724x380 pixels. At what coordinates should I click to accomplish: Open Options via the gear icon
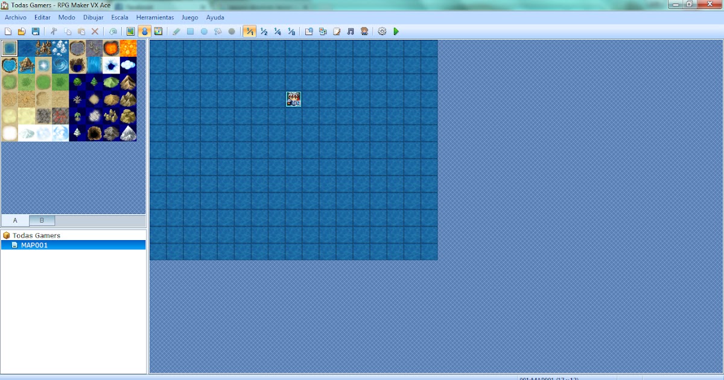(x=382, y=31)
